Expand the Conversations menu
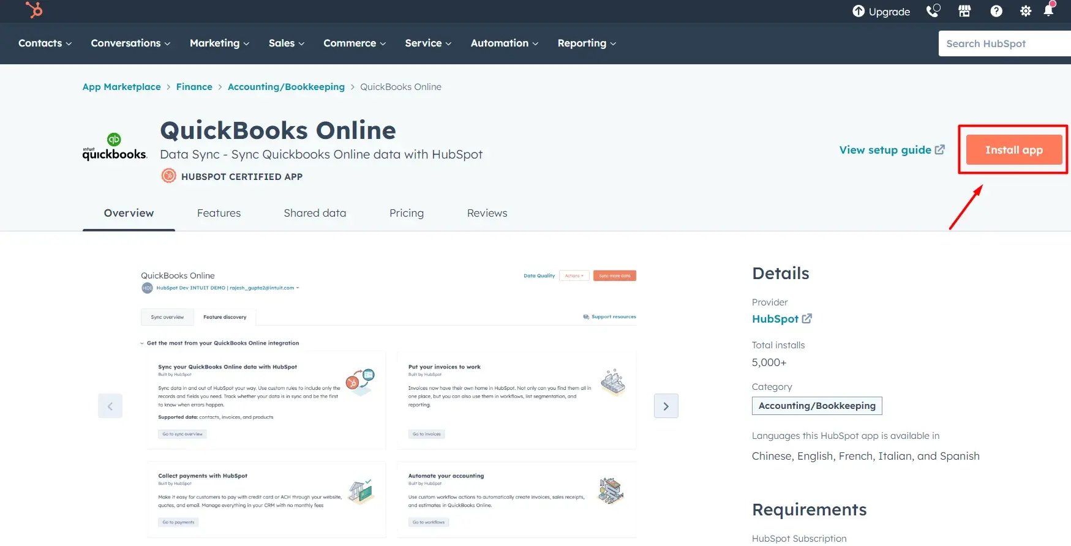Viewport: 1071px width, 546px height. click(x=130, y=43)
